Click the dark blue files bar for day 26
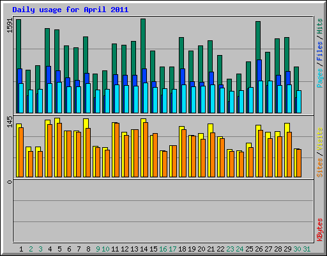Viewport: 327px width, 256px height. (x=259, y=70)
